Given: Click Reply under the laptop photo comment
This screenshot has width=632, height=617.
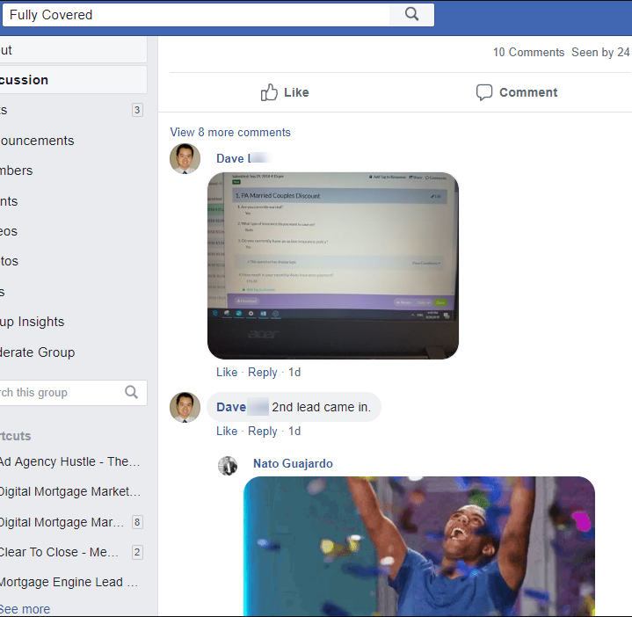Looking at the screenshot, I should 262,372.
